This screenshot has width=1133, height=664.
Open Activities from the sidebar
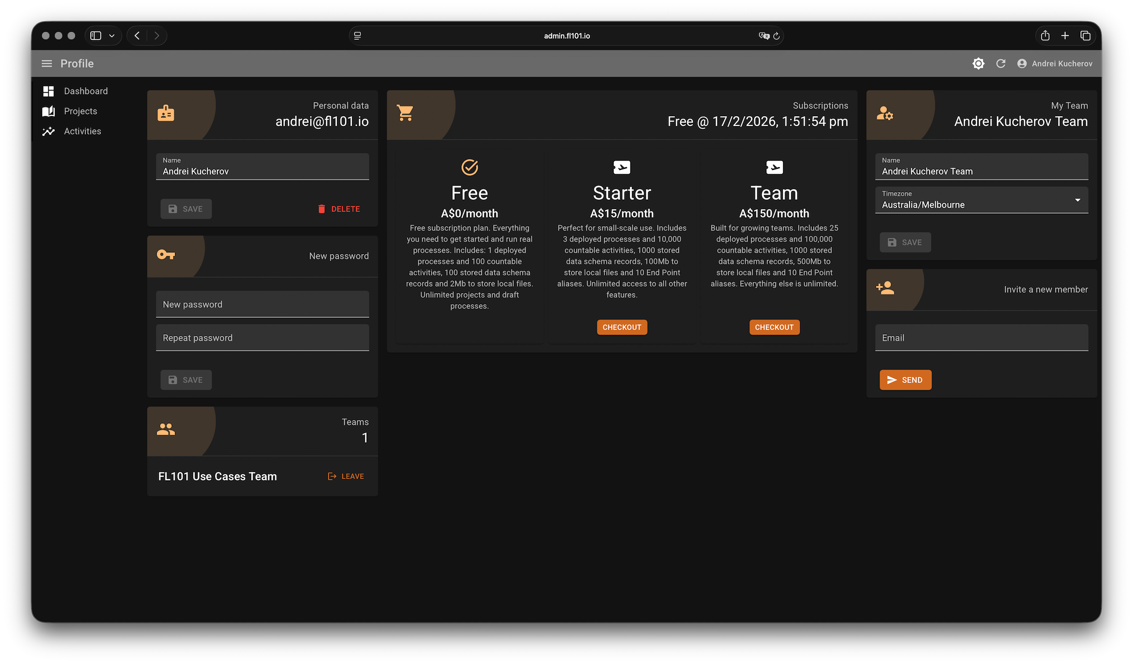click(82, 131)
